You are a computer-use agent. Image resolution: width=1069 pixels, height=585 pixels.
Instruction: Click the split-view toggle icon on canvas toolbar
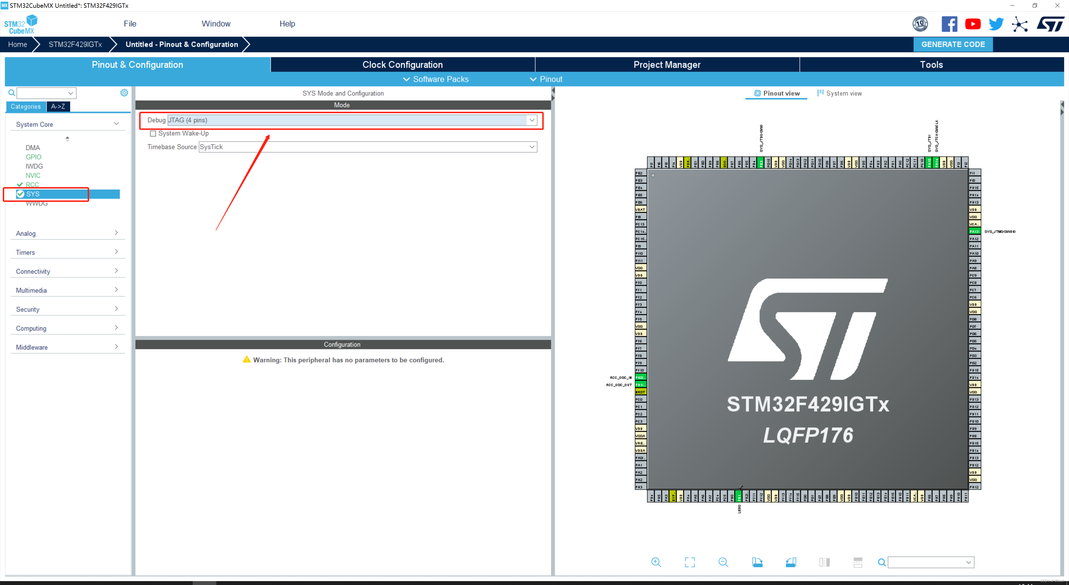(x=825, y=563)
